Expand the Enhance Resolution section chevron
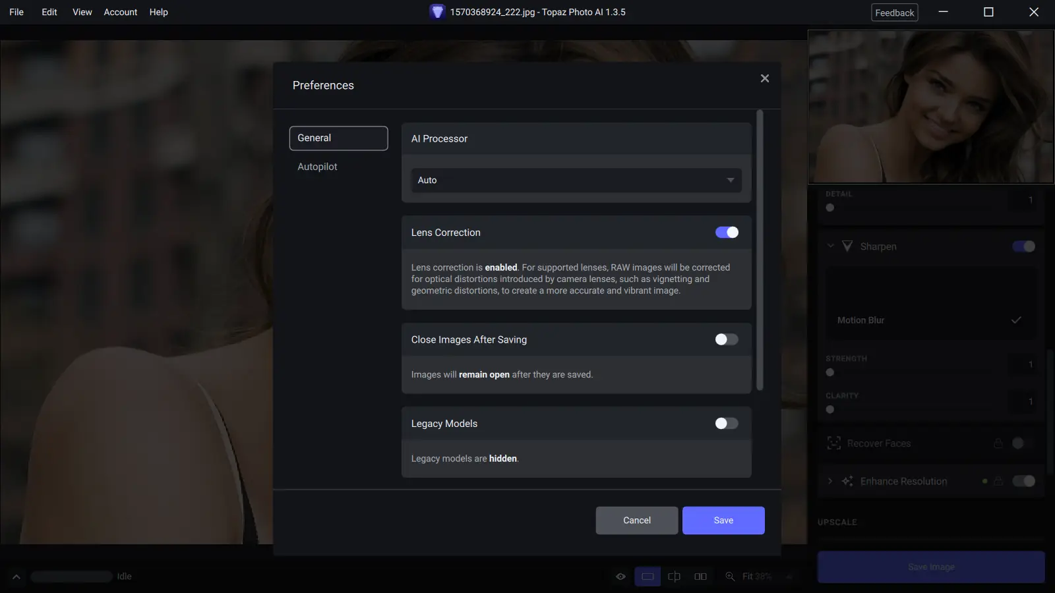Image resolution: width=1055 pixels, height=593 pixels. pos(830,481)
